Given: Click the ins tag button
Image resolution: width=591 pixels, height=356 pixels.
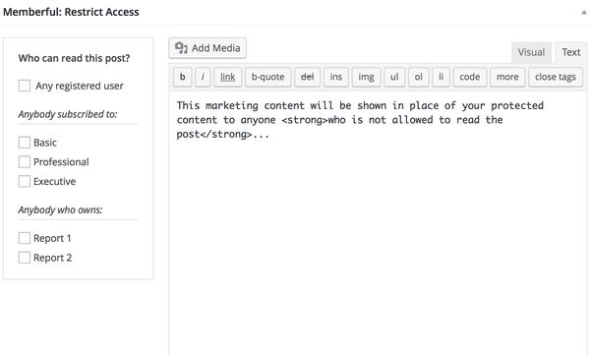Looking at the screenshot, I should pyautogui.click(x=336, y=77).
